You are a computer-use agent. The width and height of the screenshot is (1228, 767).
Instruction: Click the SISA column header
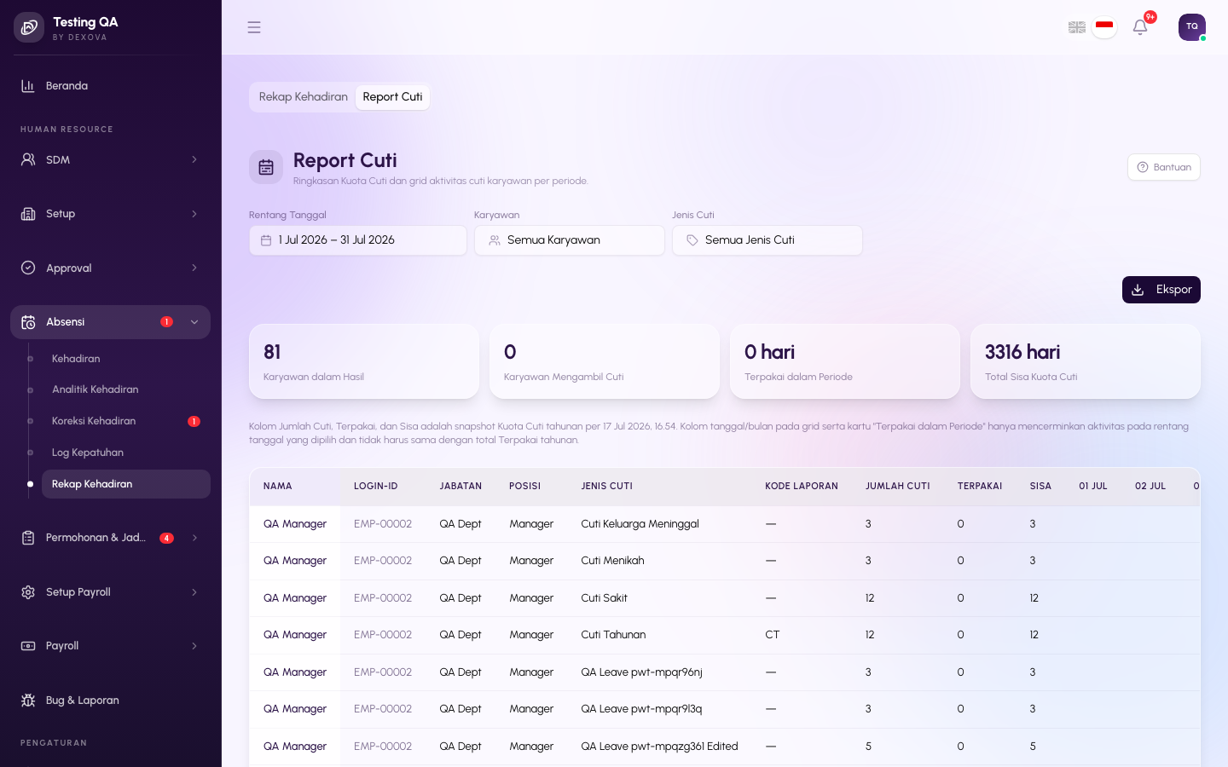[1040, 487]
